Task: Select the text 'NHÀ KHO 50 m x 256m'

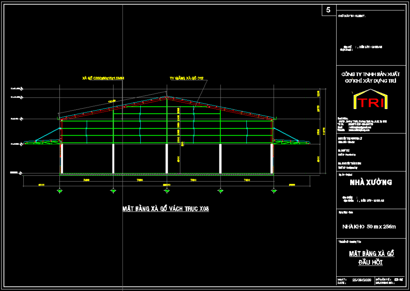Action: [x=369, y=227]
